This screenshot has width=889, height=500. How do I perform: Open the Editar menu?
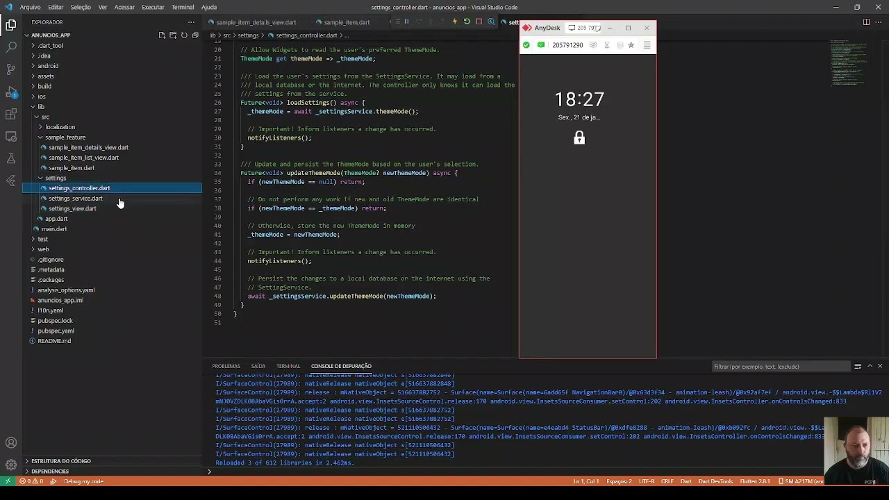(56, 7)
